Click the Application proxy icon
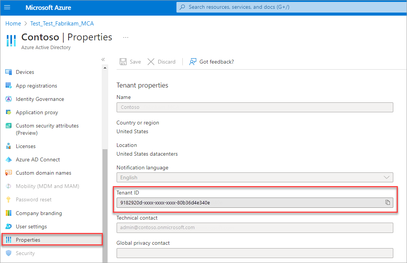 (8, 112)
